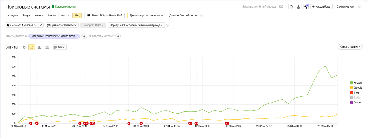The width and height of the screenshot is (367, 138).
Task: Click x-axis label 21.07 — 27.07
Action: pyautogui.click(x=264, y=126)
